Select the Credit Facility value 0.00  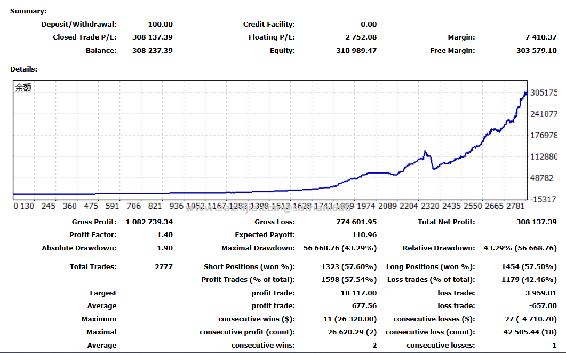pos(369,24)
